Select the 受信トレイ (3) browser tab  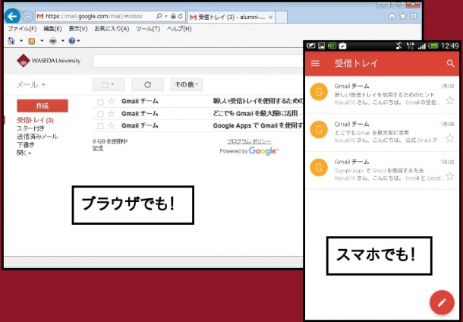231,17
